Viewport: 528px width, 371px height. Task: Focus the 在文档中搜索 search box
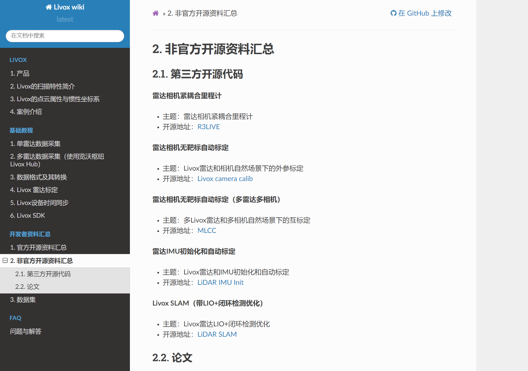pos(65,36)
